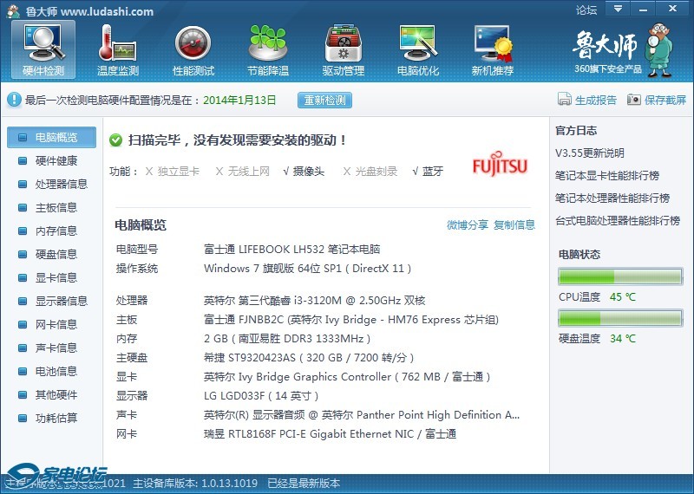The height and width of the screenshot is (494, 694).
Task: Select 硬件健康 in the left sidebar
Action: (56, 160)
